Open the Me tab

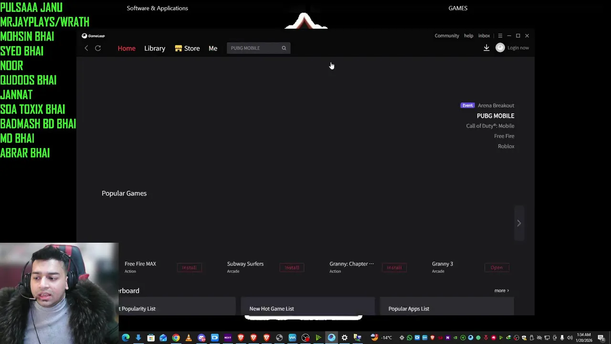pyautogui.click(x=213, y=48)
